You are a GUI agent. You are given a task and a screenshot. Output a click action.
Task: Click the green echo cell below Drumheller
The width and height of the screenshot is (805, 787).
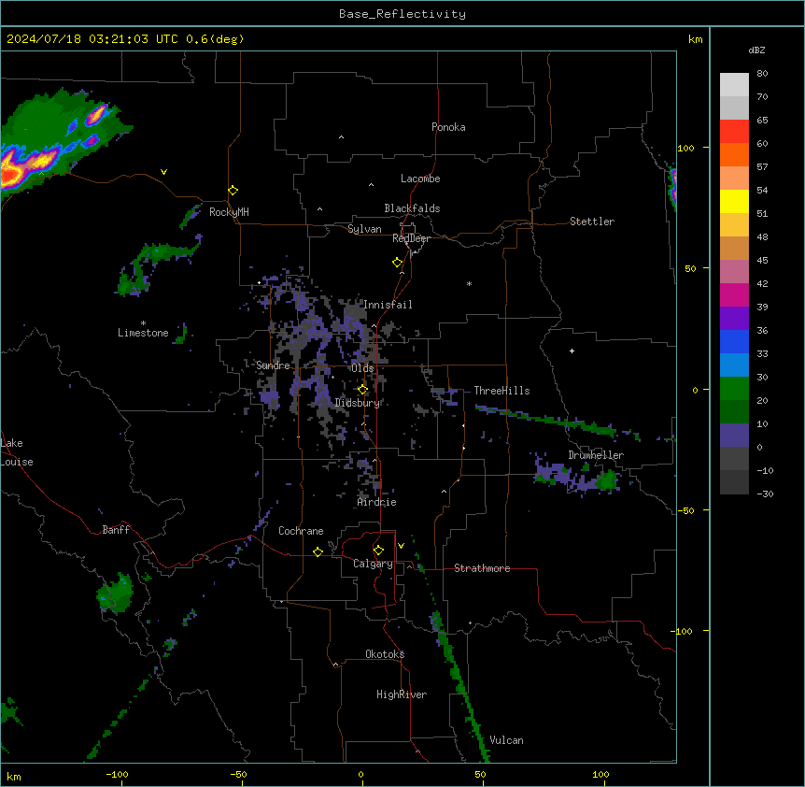point(607,480)
